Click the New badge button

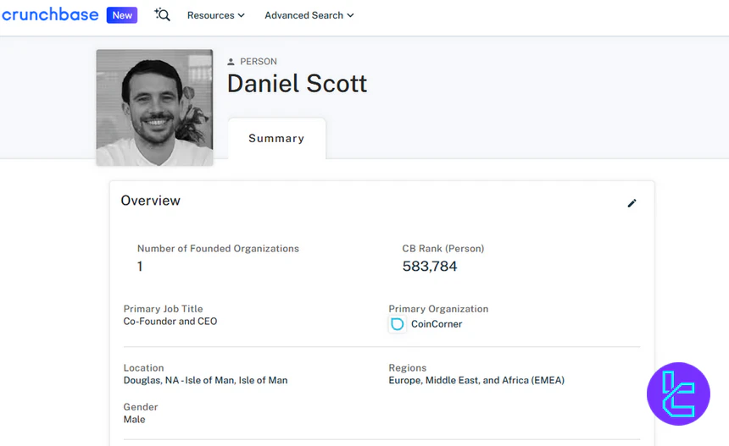click(x=122, y=15)
